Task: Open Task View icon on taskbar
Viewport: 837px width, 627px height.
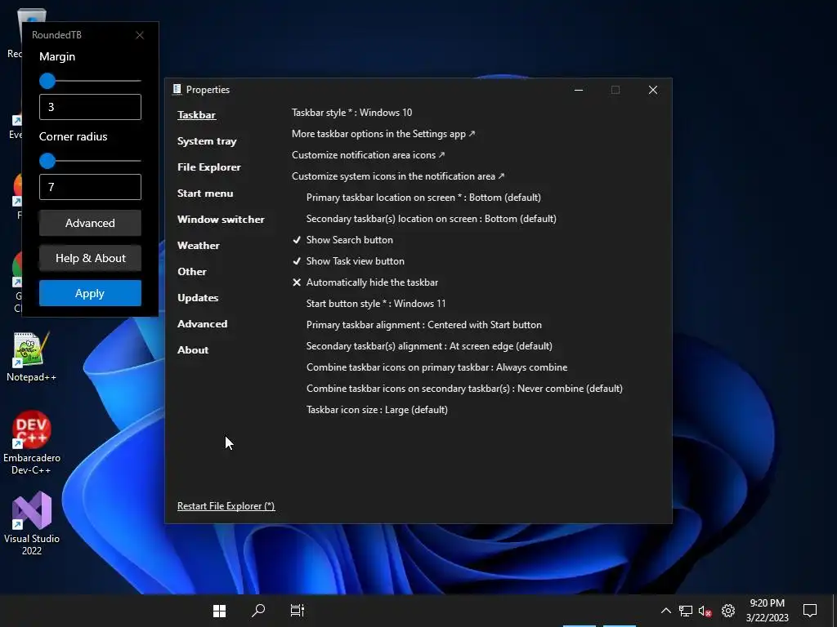Action: point(298,611)
